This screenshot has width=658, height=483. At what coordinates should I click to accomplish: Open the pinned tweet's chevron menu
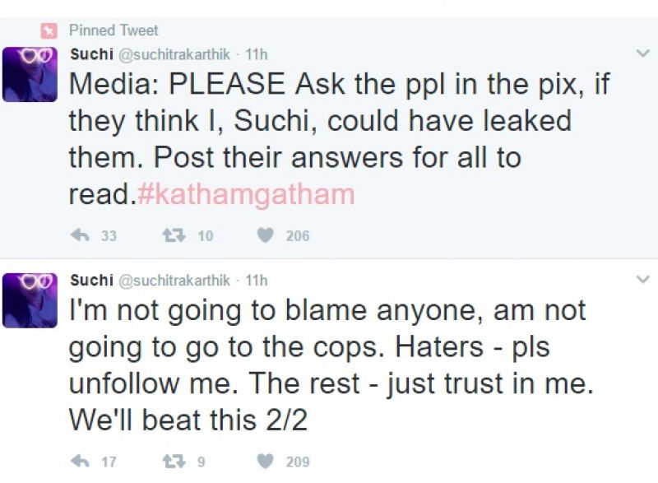pyautogui.click(x=643, y=53)
